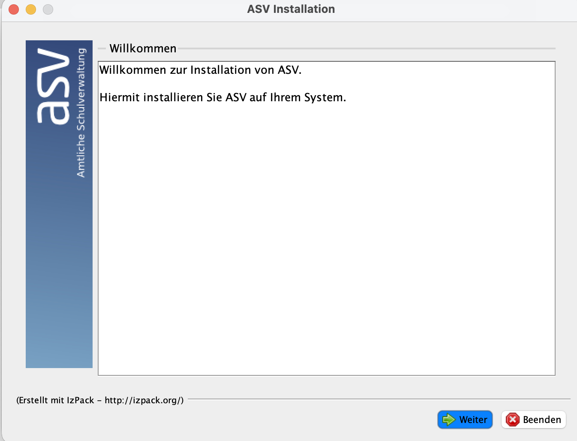Viewport: 577px width, 441px height.
Task: Click the divider line beside IzPack footer
Action: click(x=377, y=399)
